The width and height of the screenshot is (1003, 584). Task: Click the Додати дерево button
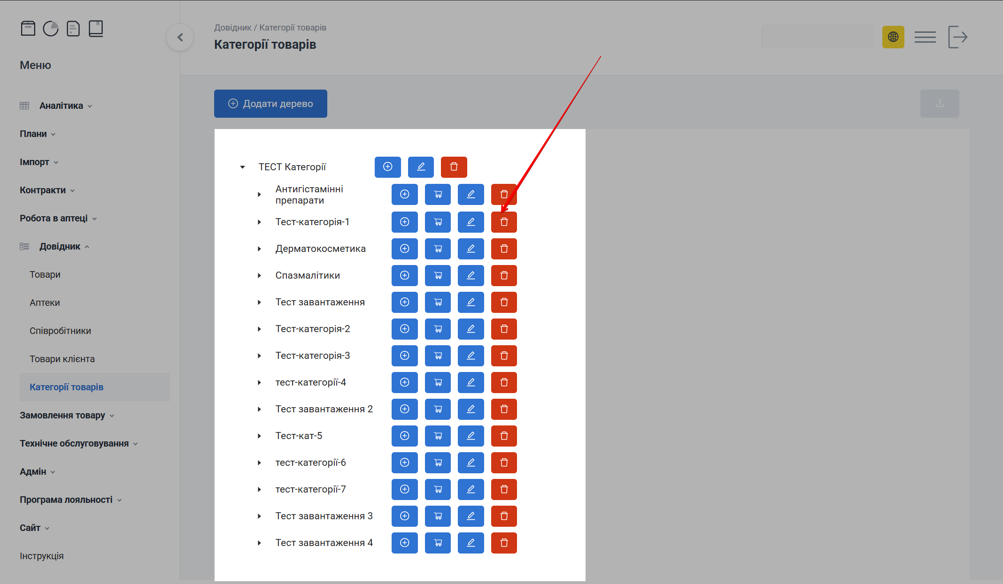[x=270, y=104]
